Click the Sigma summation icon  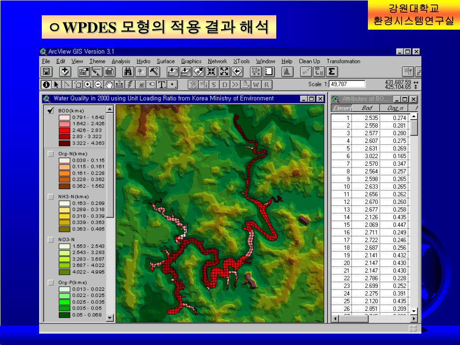click(x=332, y=71)
